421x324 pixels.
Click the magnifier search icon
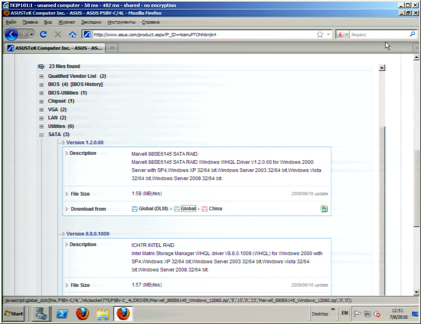click(412, 34)
